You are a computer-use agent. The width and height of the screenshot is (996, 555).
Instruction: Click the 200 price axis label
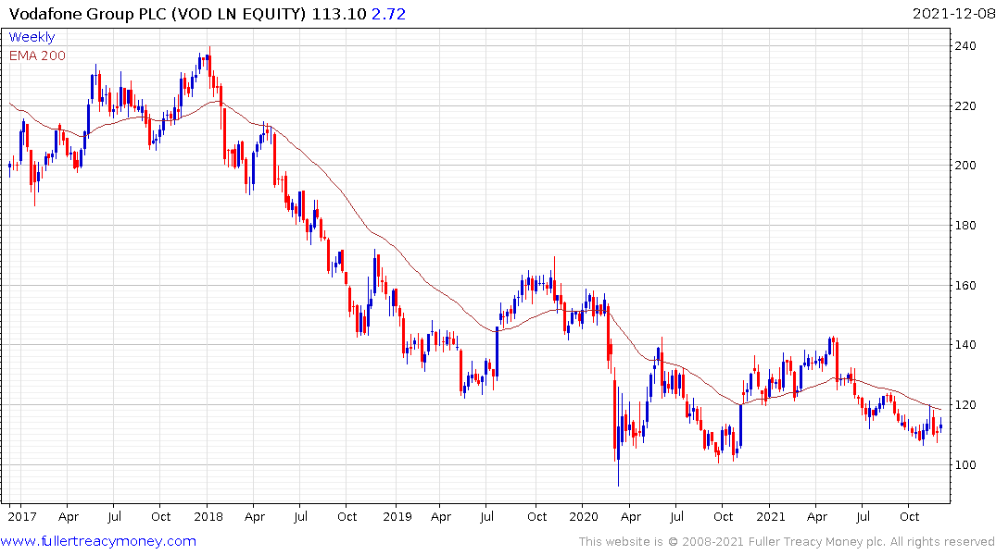point(965,165)
